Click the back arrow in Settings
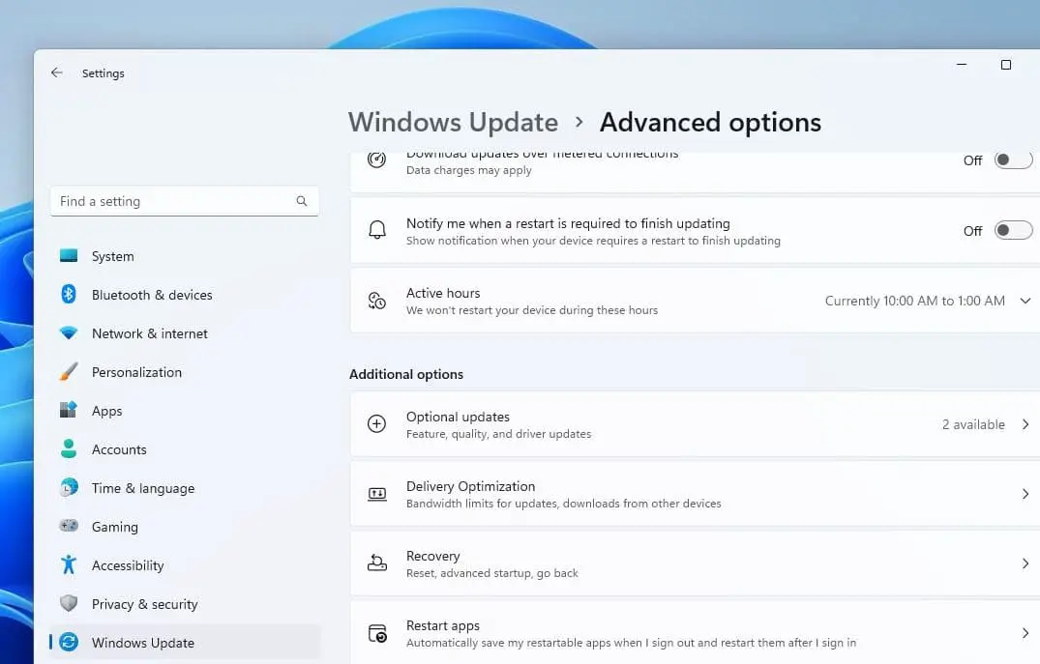The height and width of the screenshot is (664, 1040). (57, 72)
